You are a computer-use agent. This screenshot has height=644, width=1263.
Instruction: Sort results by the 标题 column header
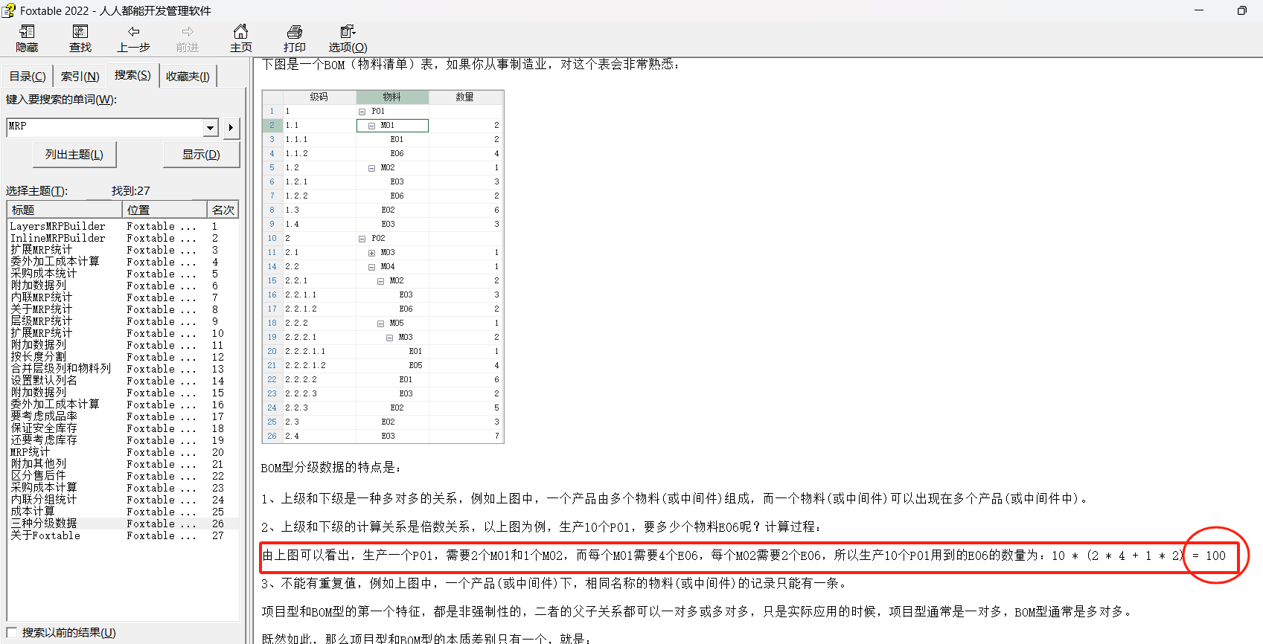pos(65,210)
